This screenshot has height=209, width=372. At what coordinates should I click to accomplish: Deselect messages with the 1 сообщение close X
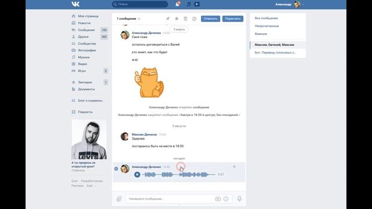[139, 19]
